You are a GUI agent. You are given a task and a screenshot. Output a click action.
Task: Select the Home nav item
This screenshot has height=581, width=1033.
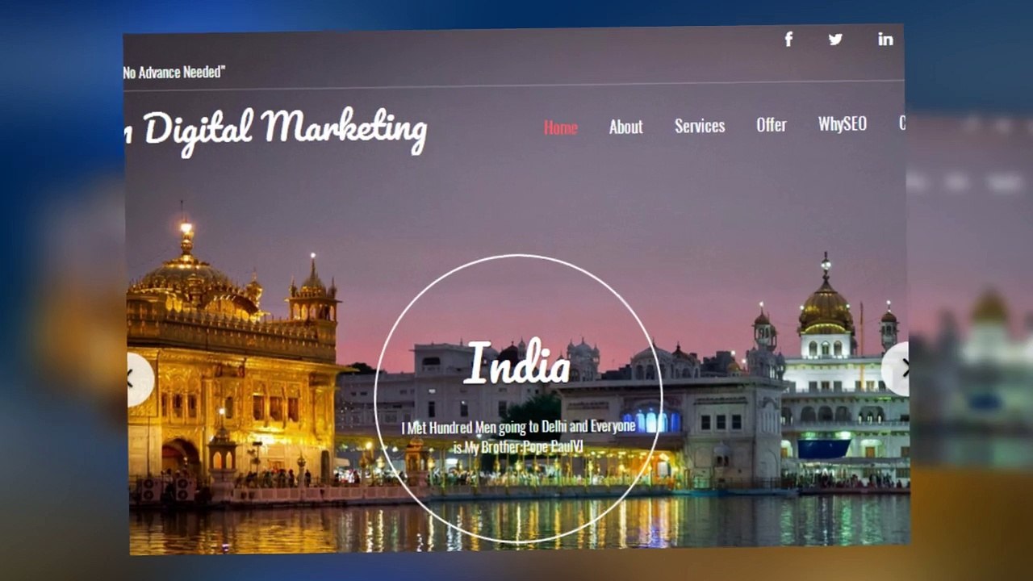pyautogui.click(x=560, y=127)
